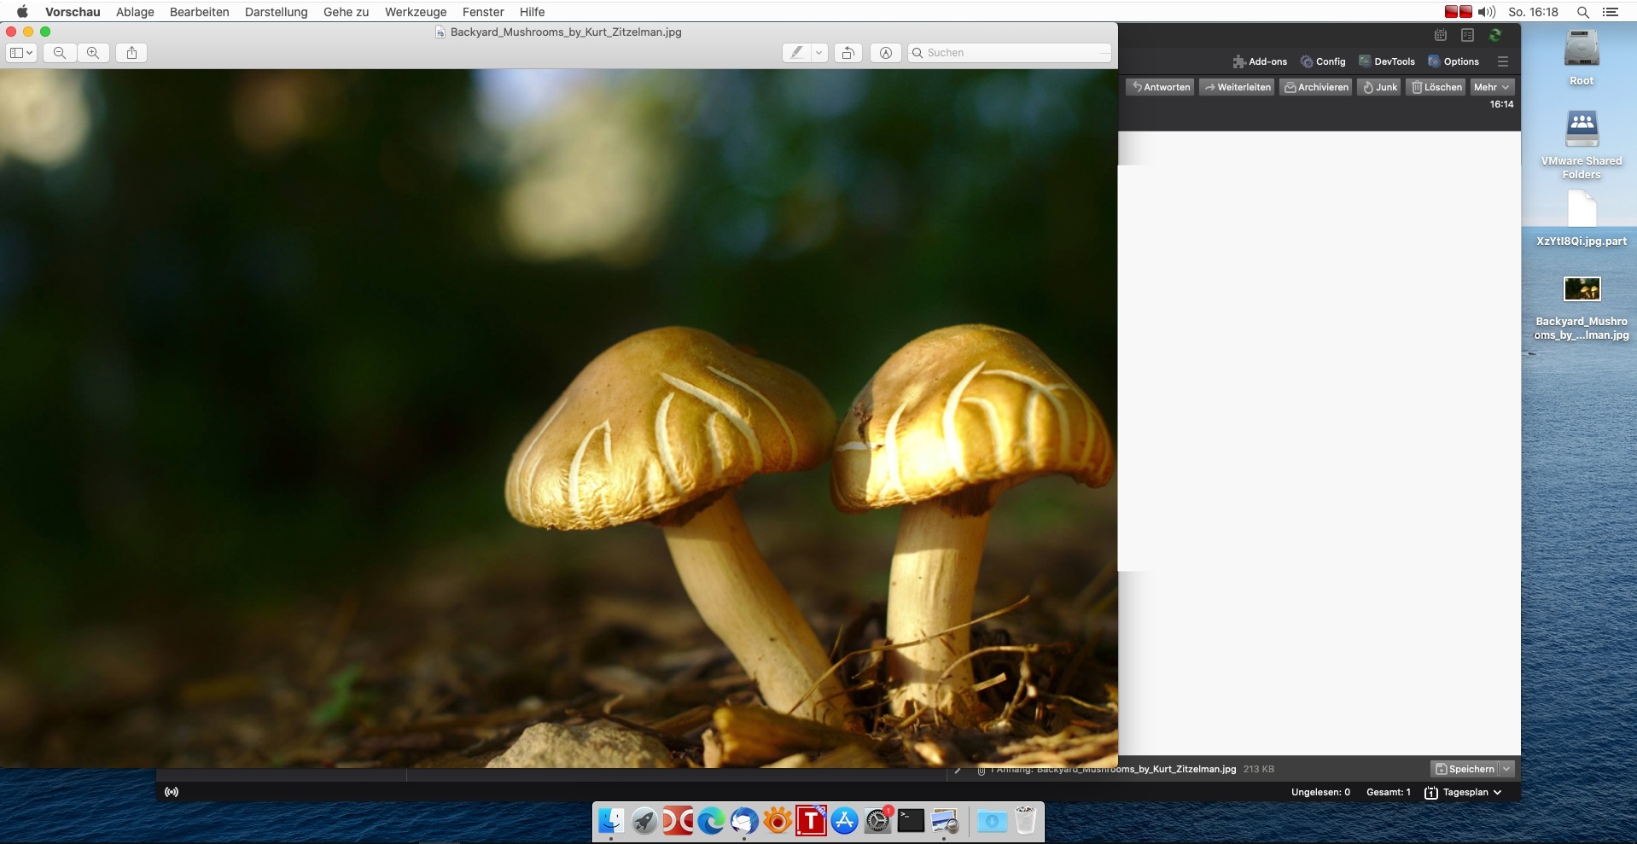Click the Antworten reply button
This screenshot has height=844, width=1637.
click(x=1160, y=87)
